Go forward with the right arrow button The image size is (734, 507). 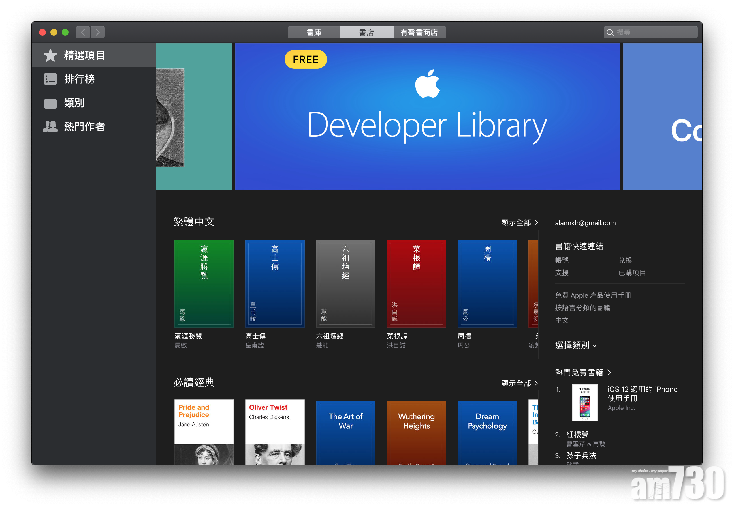(x=98, y=32)
